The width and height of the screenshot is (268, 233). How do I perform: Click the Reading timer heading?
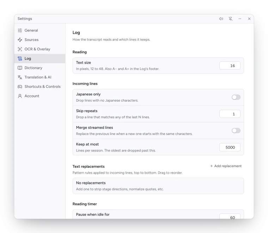click(x=85, y=204)
